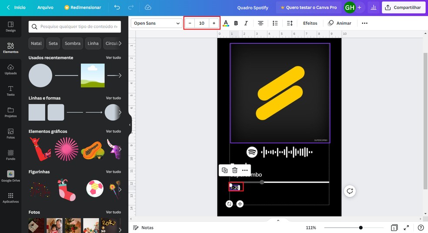Click the Compartilhar button
This screenshot has height=233, width=428.
point(403,7)
